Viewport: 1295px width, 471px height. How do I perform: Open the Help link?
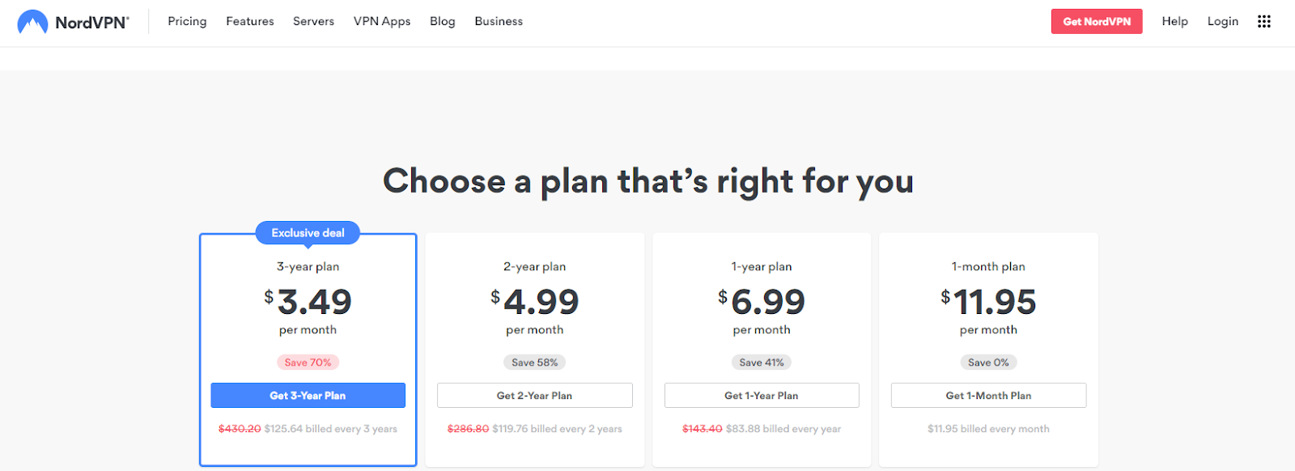(1174, 21)
